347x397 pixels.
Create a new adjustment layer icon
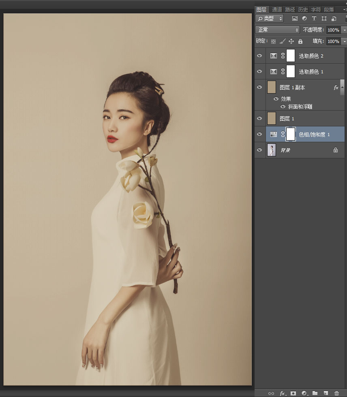click(304, 393)
